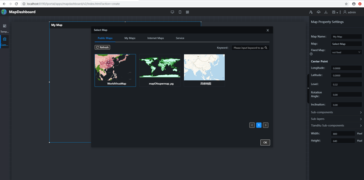The height and width of the screenshot is (180, 364).
Task: Click the My Map component title
Action: 57,25
